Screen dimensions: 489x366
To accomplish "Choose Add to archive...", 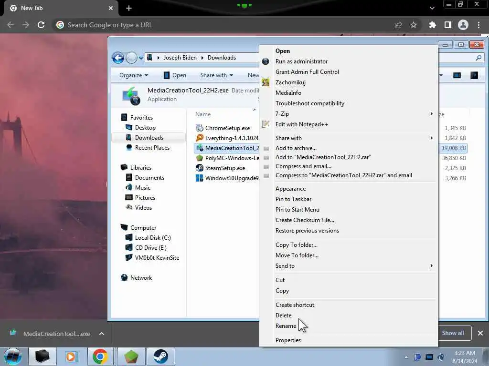I will click(x=348, y=148).
